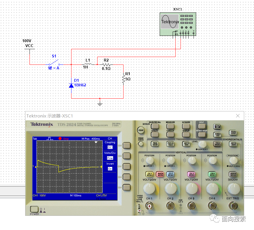Click the CH 4 vertical POSITION knob
Image resolution: width=254 pixels, height=230 pixels.
tap(212, 160)
